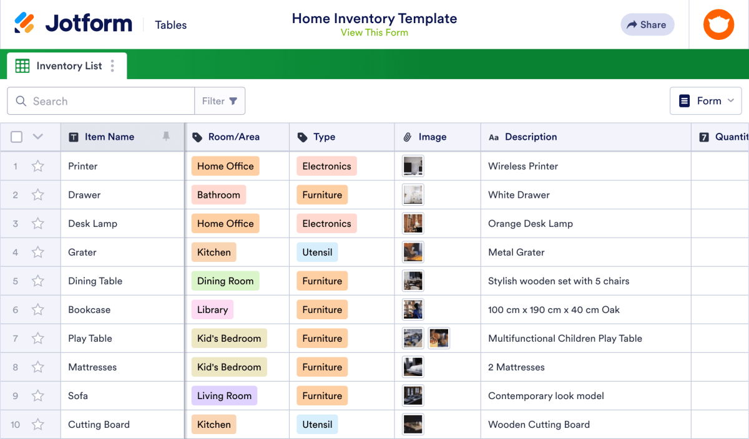The image size is (749, 439).
Task: Toggle the select-all checkbox in header
Action: pos(16,137)
